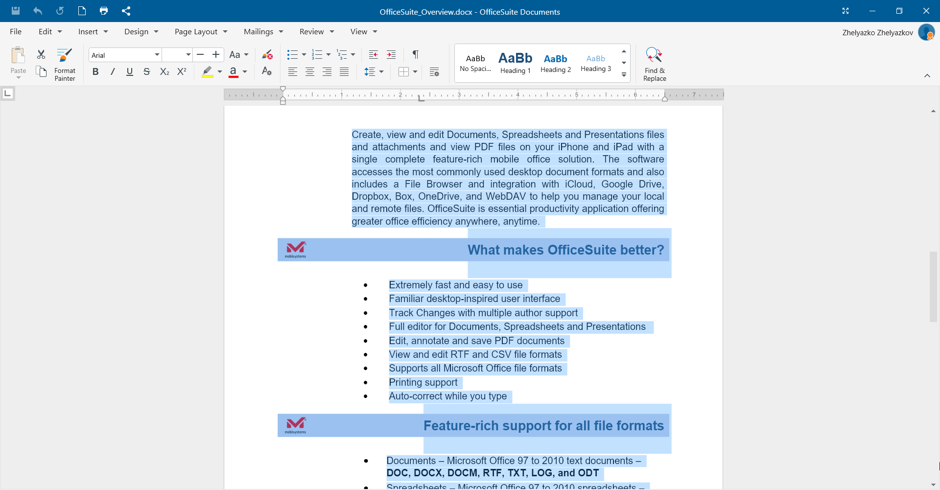Click the Print icon
The width and height of the screenshot is (940, 490).
pyautogui.click(x=104, y=11)
